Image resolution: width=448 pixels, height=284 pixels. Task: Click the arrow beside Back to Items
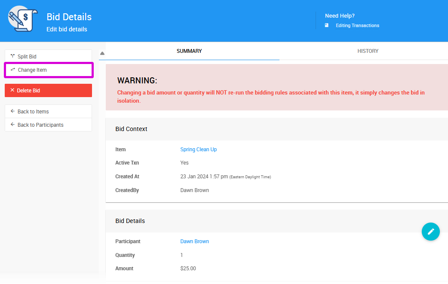click(x=12, y=111)
